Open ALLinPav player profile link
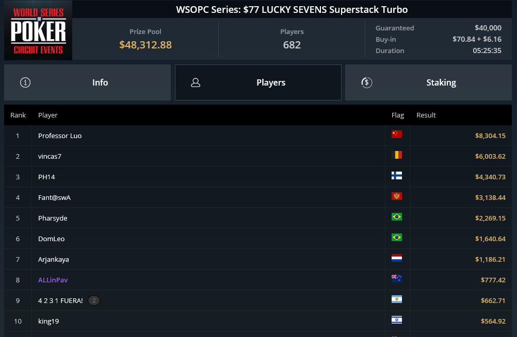Screen dimensions: 517x337 click(53, 280)
